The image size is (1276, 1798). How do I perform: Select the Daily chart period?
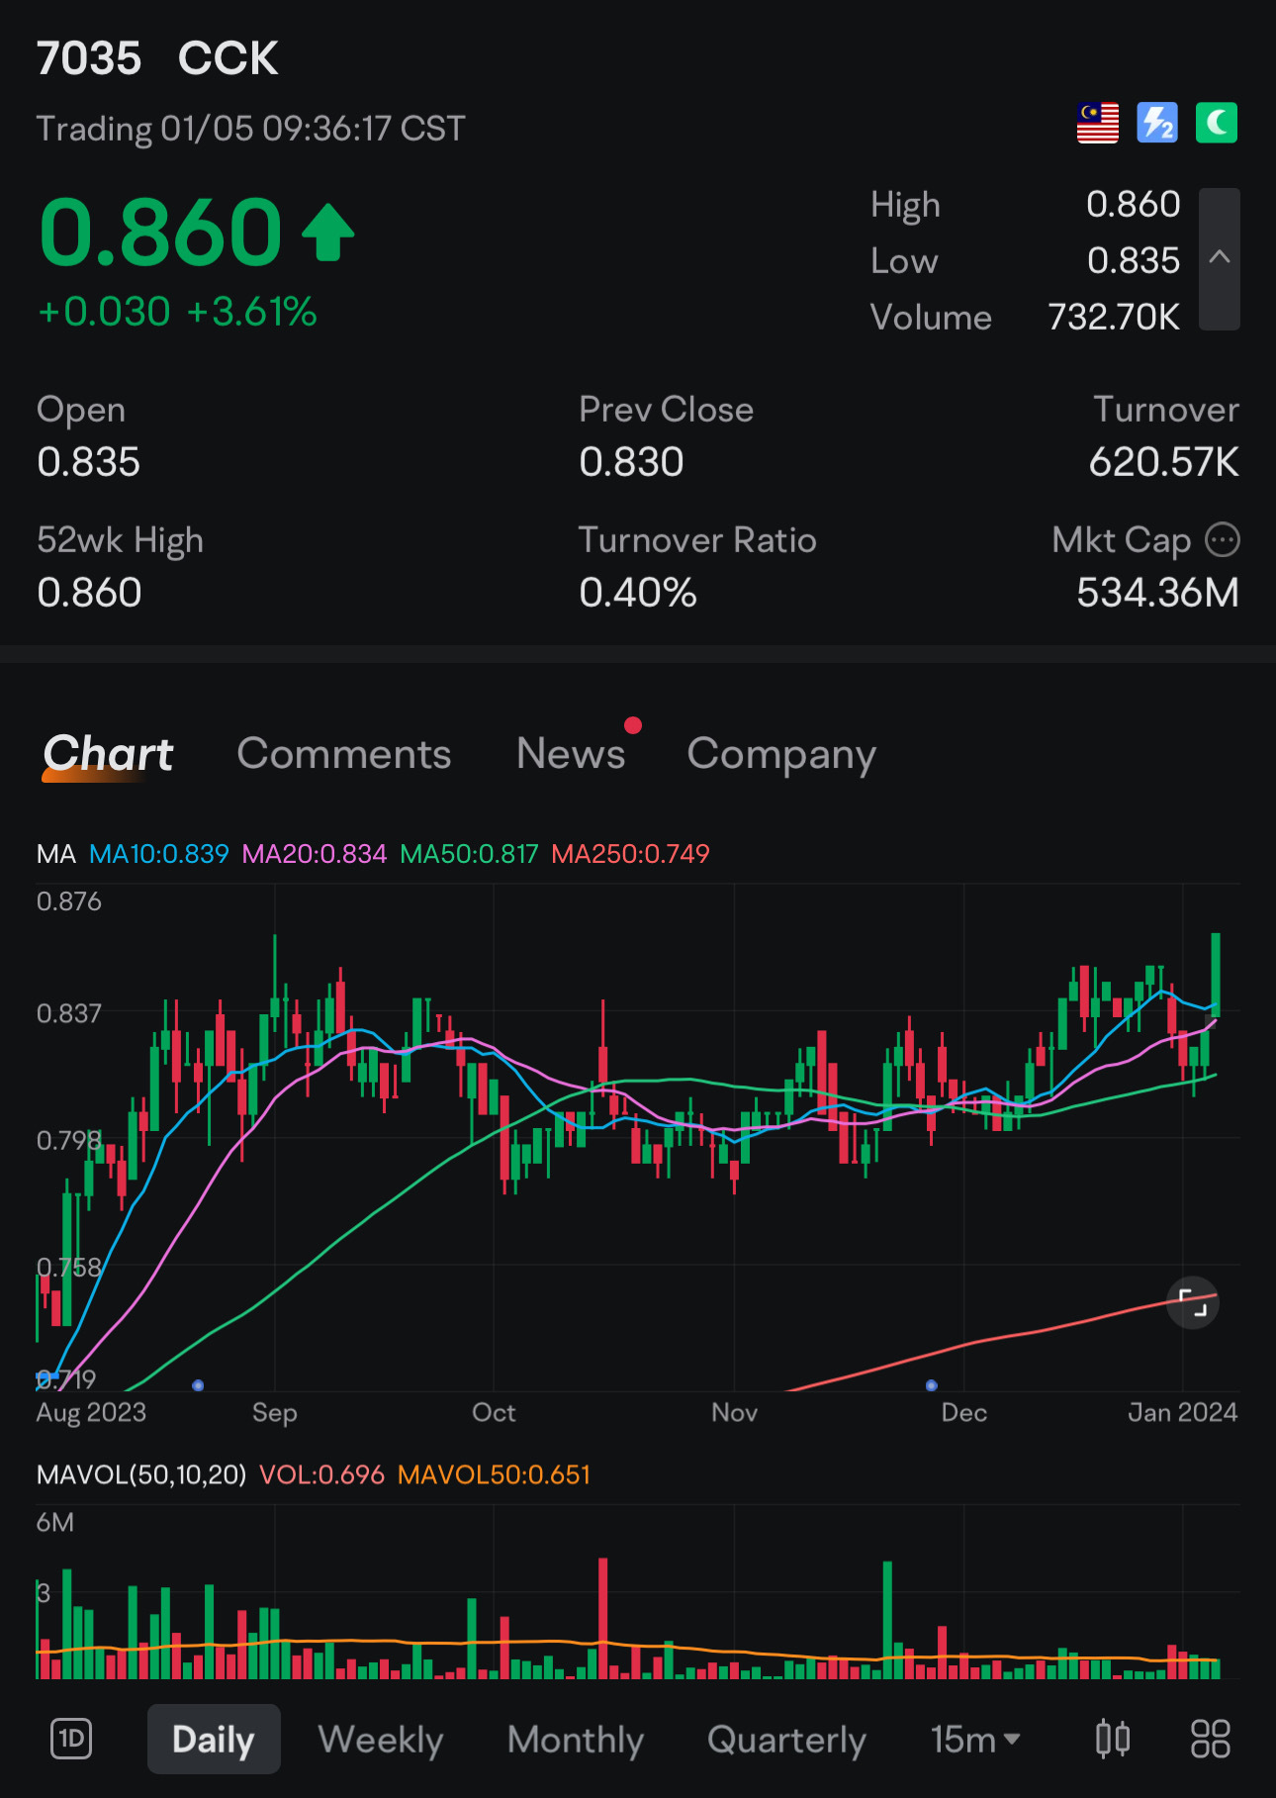coord(214,1739)
